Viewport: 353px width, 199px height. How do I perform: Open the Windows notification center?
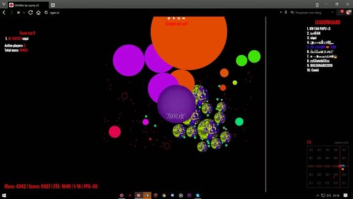click(x=346, y=195)
